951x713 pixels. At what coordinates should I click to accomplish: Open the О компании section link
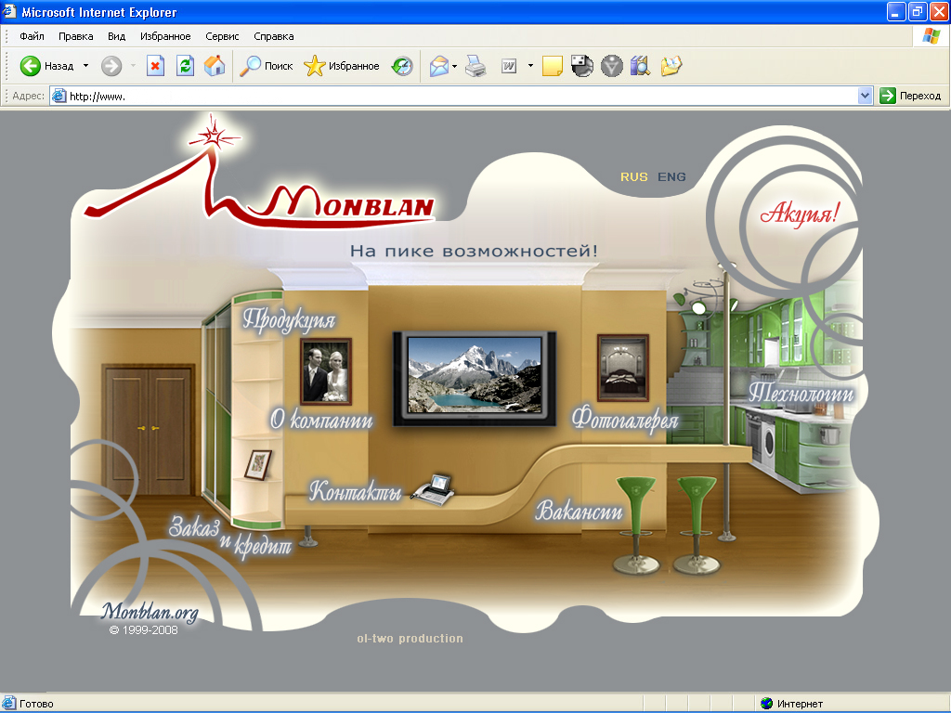coord(321,419)
